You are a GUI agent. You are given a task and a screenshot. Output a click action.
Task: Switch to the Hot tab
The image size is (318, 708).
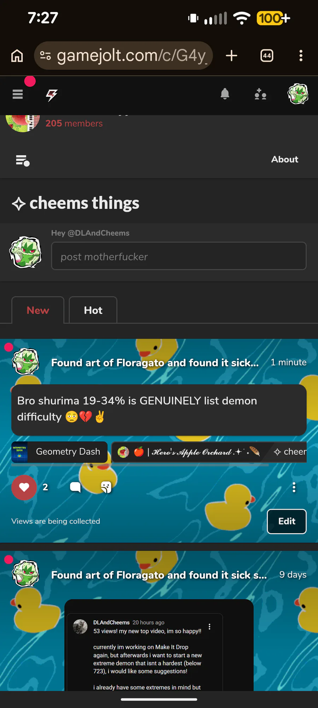point(93,310)
